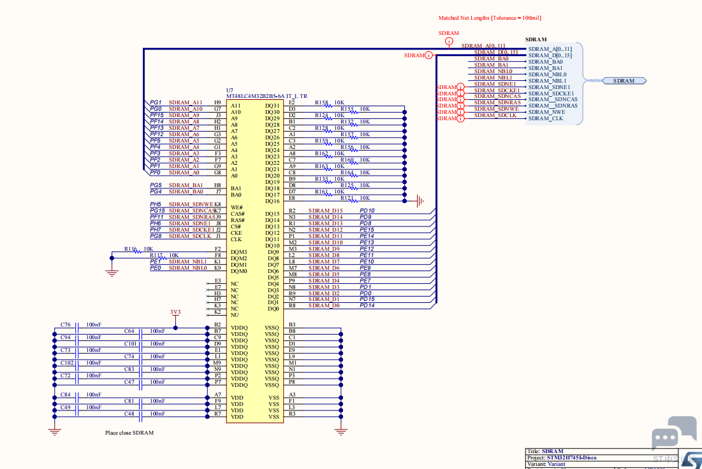702x469 pixels.
Task: Click 'Project: STM32H745I-Disco' field
Action: click(562, 458)
